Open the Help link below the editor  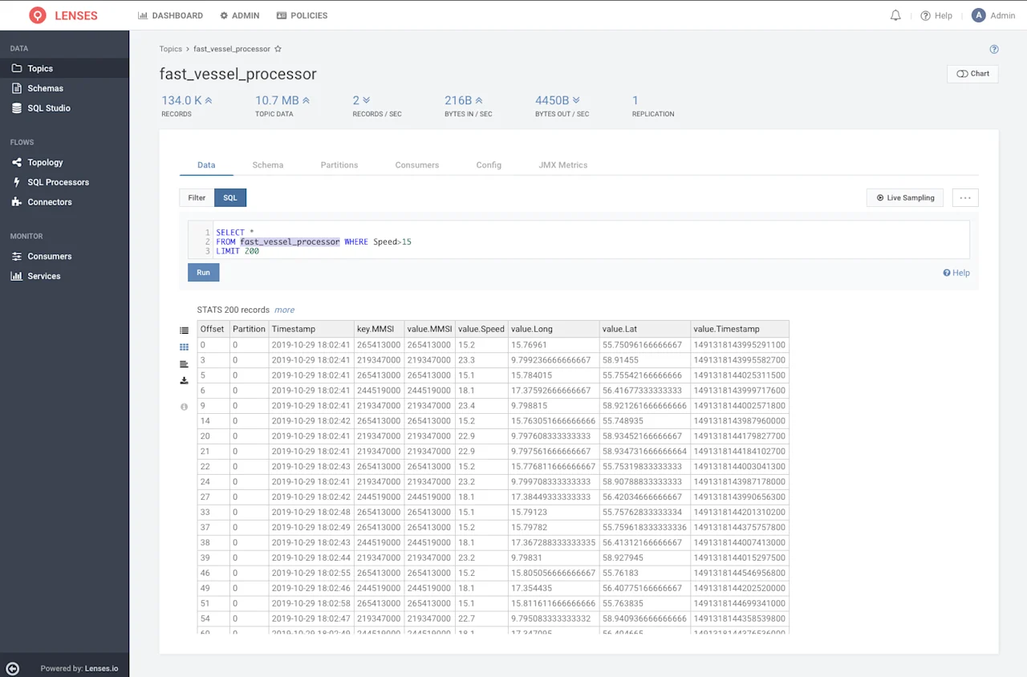click(x=956, y=273)
